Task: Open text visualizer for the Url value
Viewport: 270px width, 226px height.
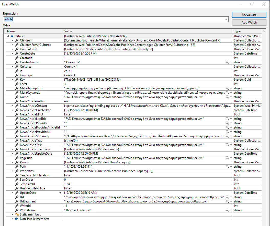Action: [227, 197]
